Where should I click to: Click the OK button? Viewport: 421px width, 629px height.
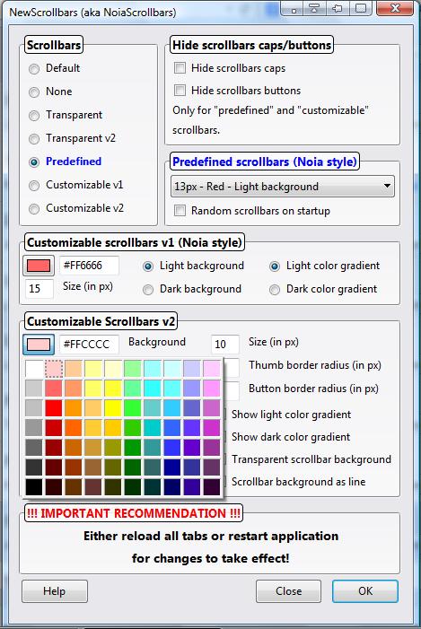pos(365,591)
